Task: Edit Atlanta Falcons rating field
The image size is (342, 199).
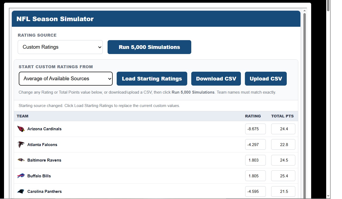Action: point(255,145)
